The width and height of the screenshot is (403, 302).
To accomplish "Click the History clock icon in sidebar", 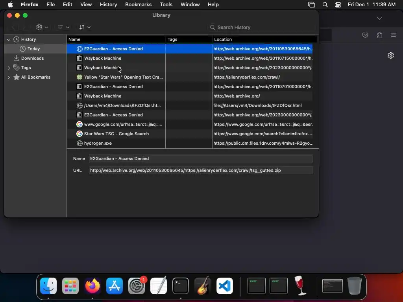I will point(17,39).
